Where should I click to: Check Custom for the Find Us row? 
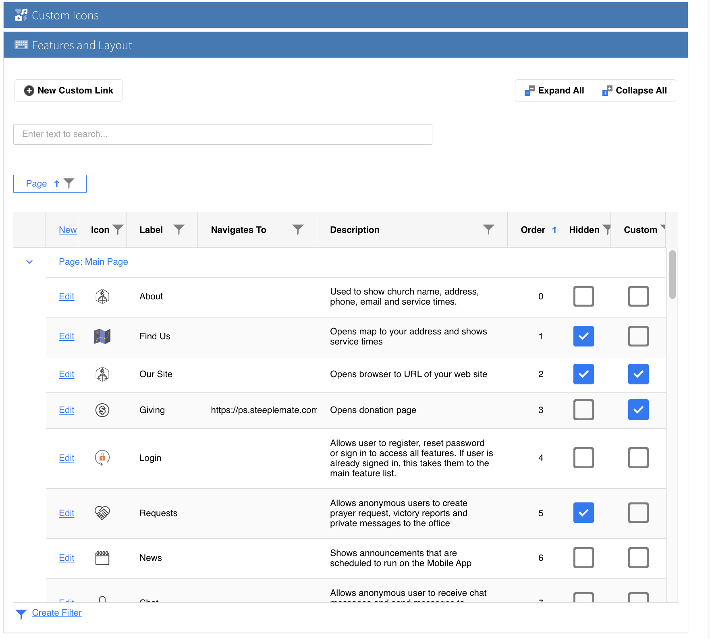click(x=638, y=336)
